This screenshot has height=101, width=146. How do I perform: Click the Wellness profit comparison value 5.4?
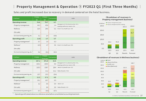coord(55,84)
